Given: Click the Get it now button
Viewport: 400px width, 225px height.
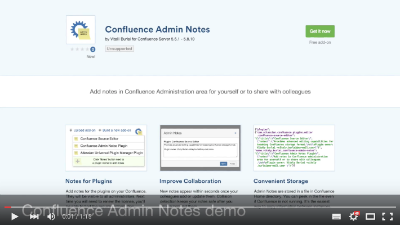Looking at the screenshot, I should click(x=320, y=31).
